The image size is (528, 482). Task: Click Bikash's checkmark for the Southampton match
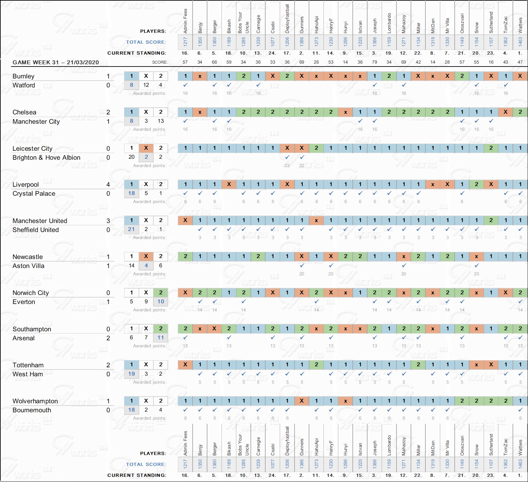229,337
